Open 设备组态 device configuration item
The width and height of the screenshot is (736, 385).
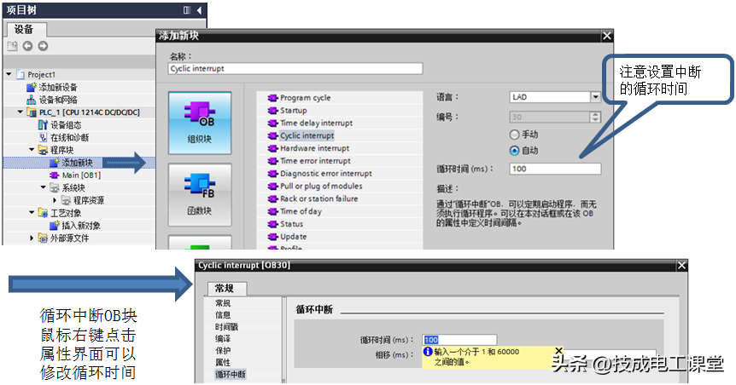pos(68,124)
